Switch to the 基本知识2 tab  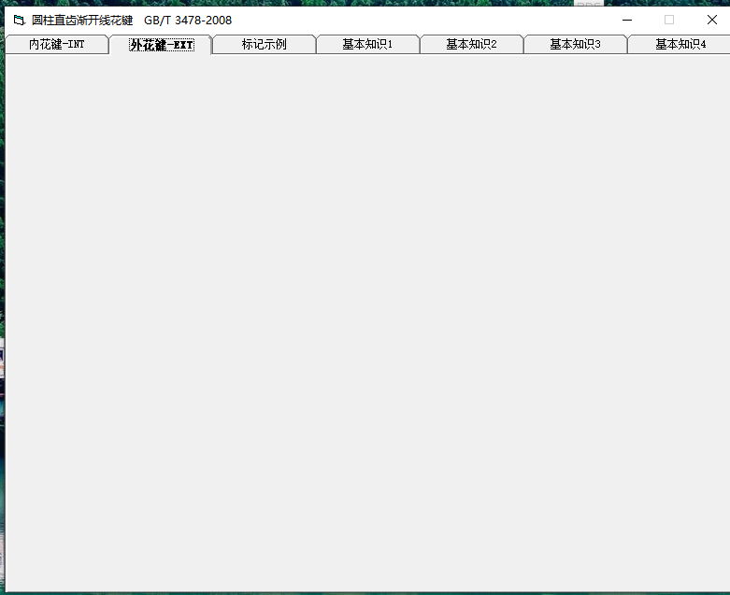click(x=472, y=45)
